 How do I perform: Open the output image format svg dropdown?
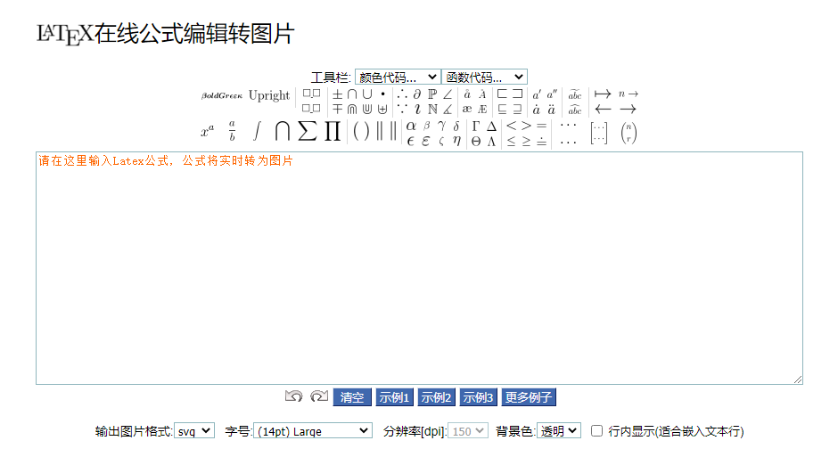click(x=194, y=431)
